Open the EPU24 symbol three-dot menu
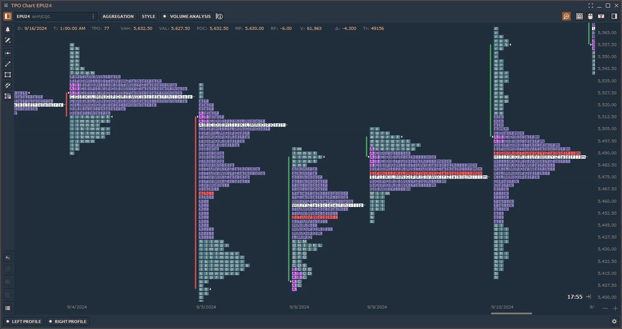 tap(93, 16)
